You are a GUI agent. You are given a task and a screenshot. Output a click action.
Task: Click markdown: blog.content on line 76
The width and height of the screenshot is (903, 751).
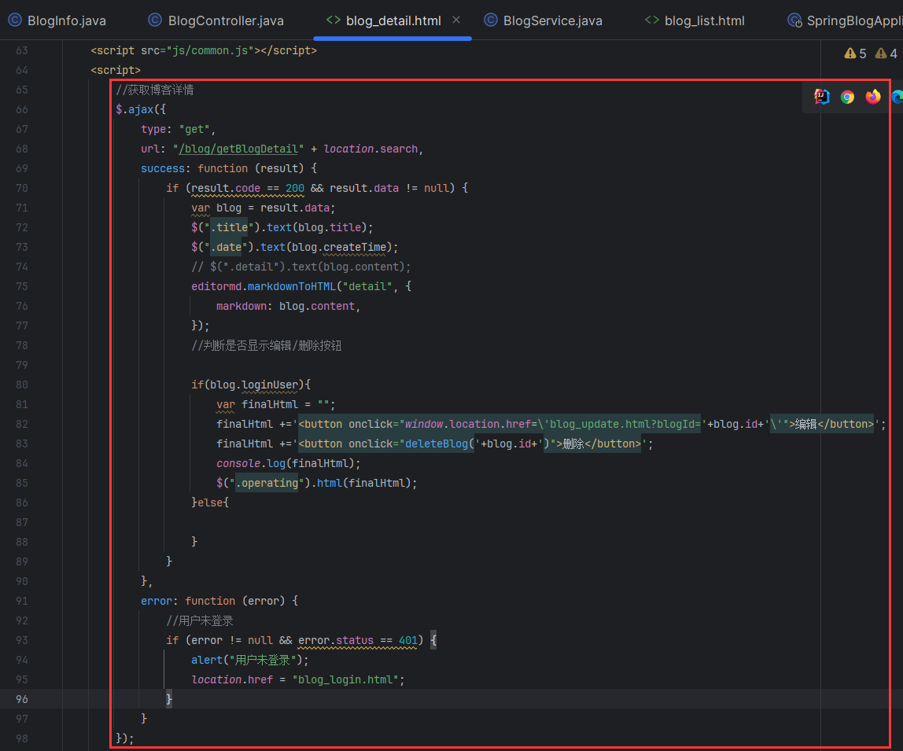(x=288, y=307)
